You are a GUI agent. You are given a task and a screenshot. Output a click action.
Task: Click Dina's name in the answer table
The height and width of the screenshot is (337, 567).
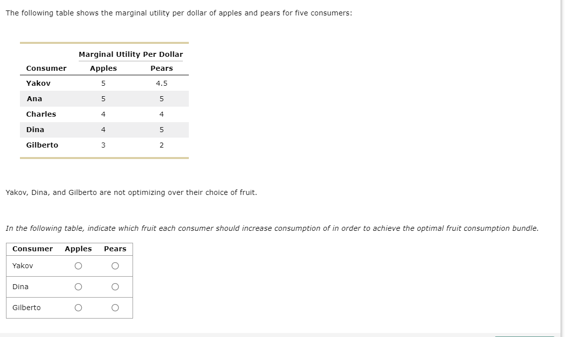pos(20,287)
